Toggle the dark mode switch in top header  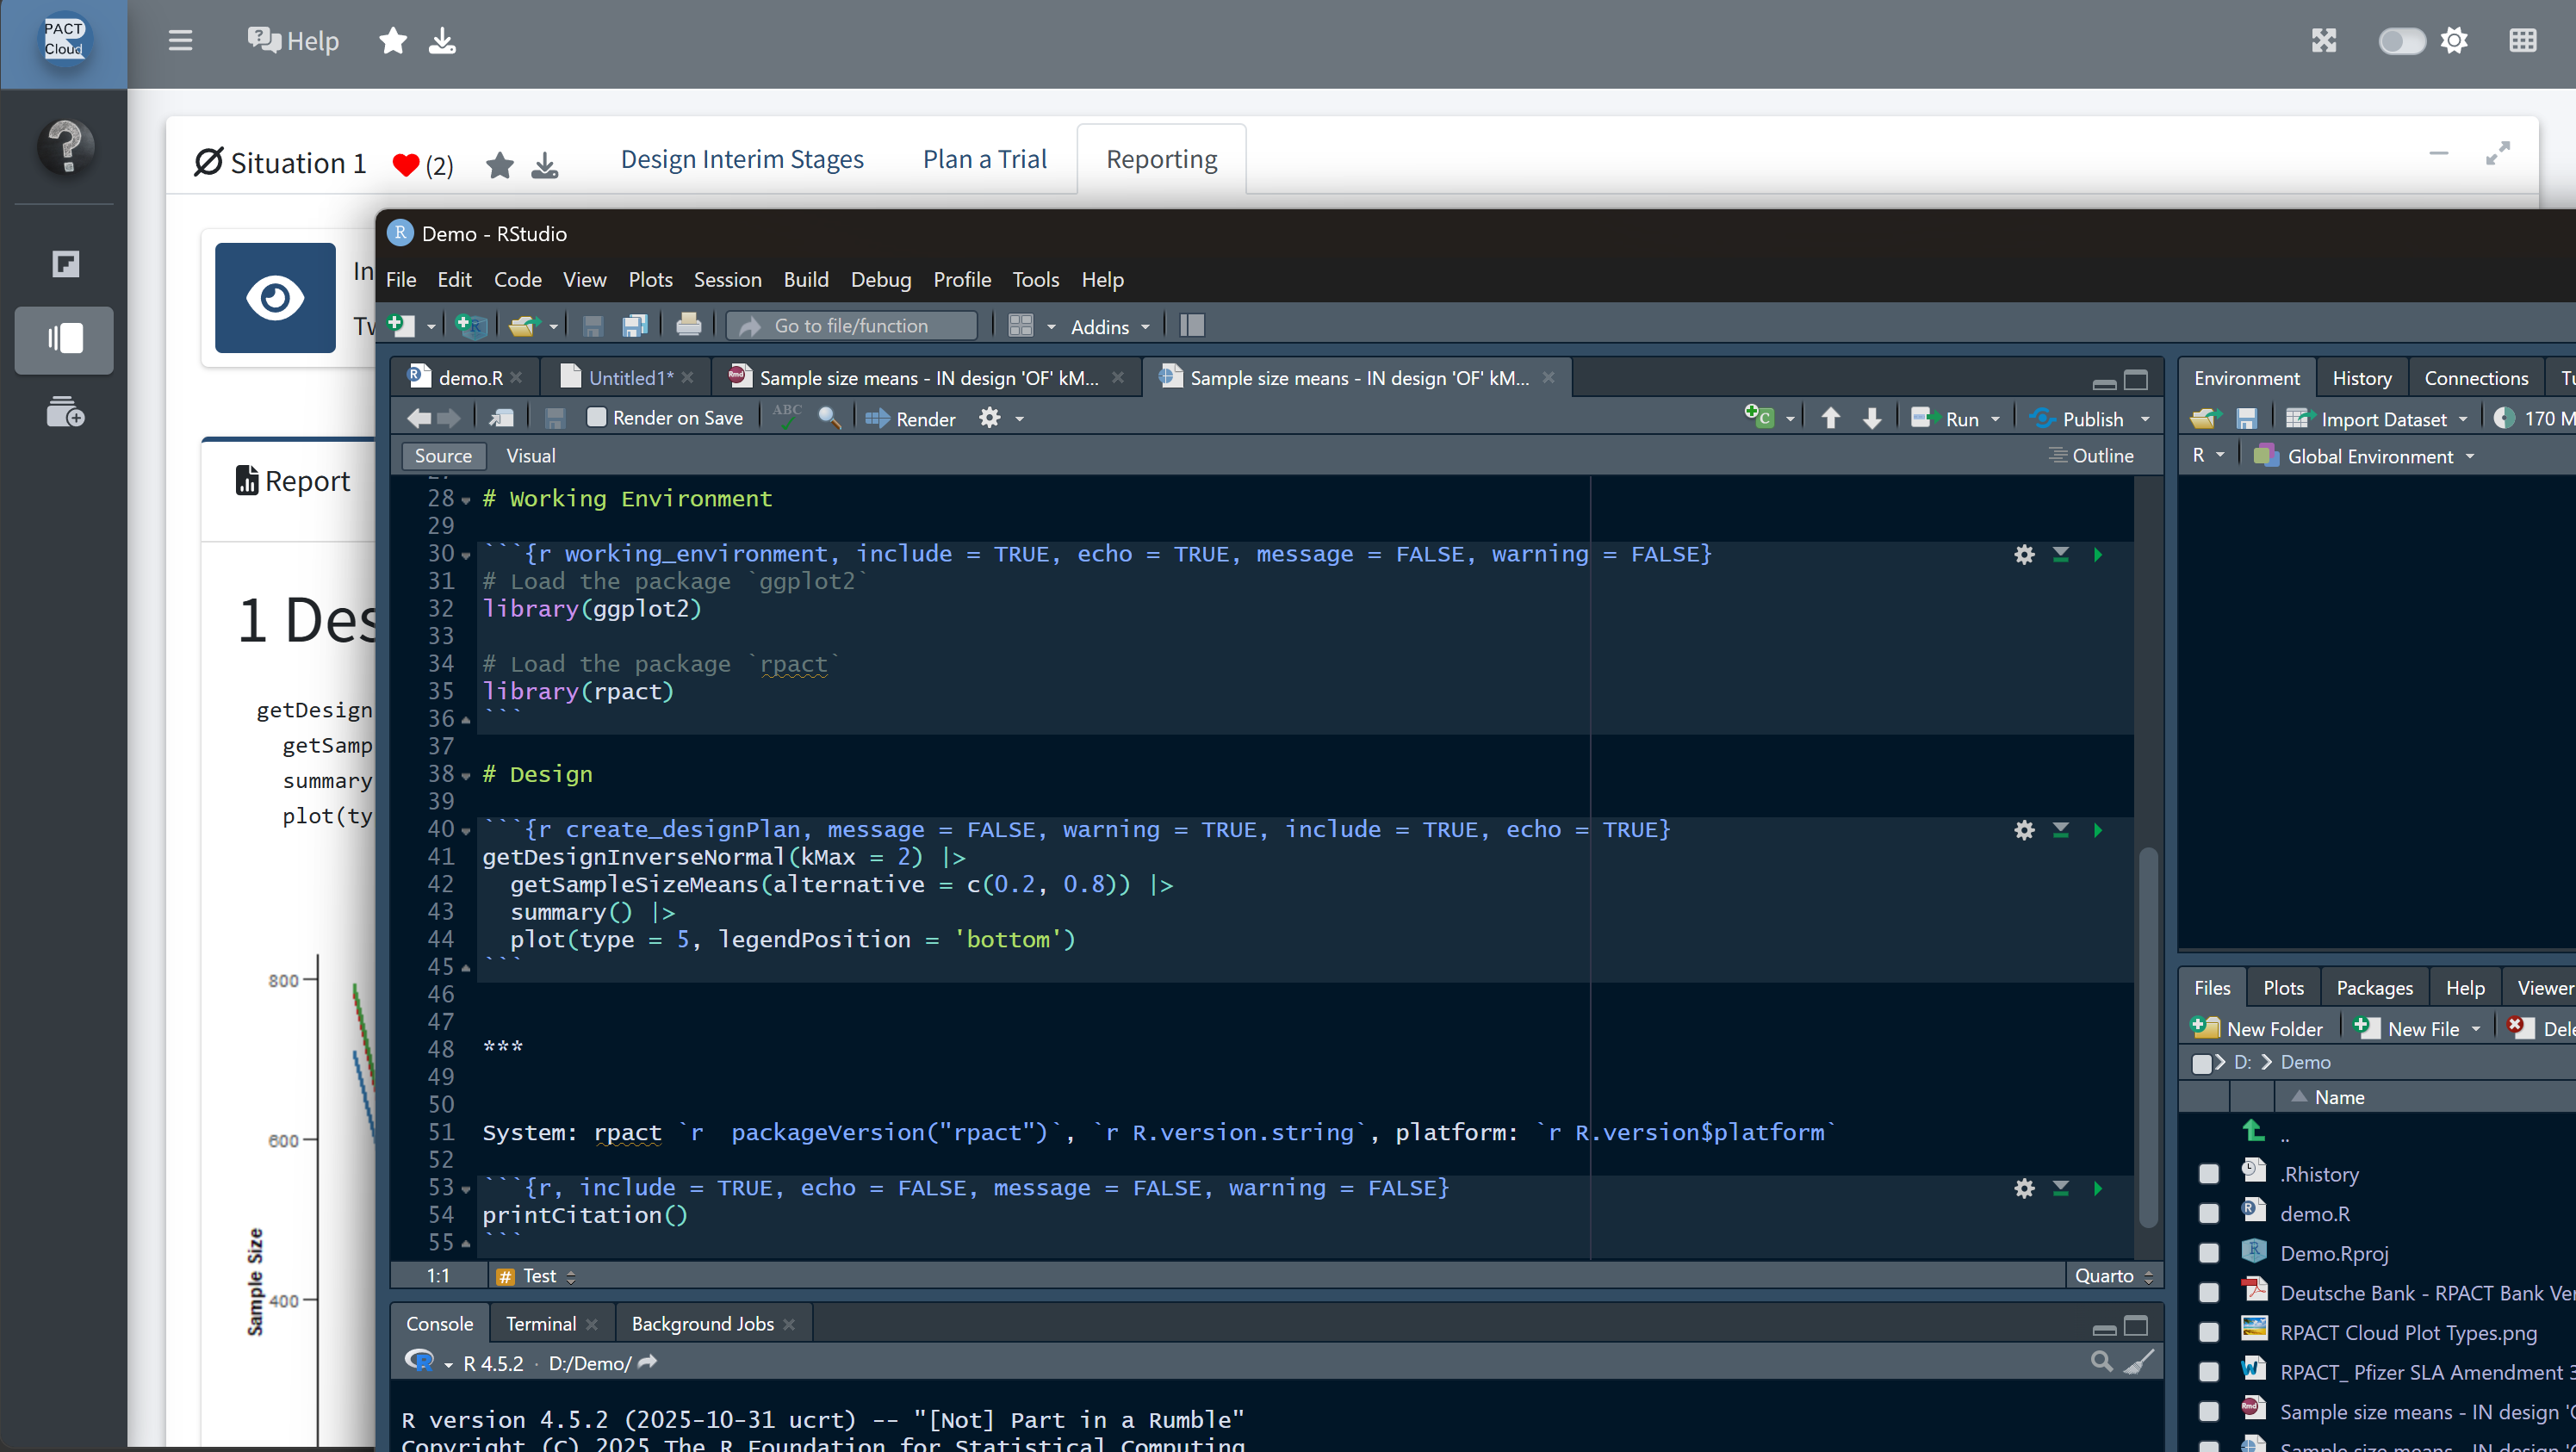click(x=2401, y=41)
